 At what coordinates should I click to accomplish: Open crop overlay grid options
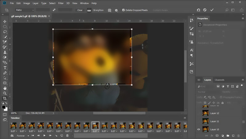(109, 10)
